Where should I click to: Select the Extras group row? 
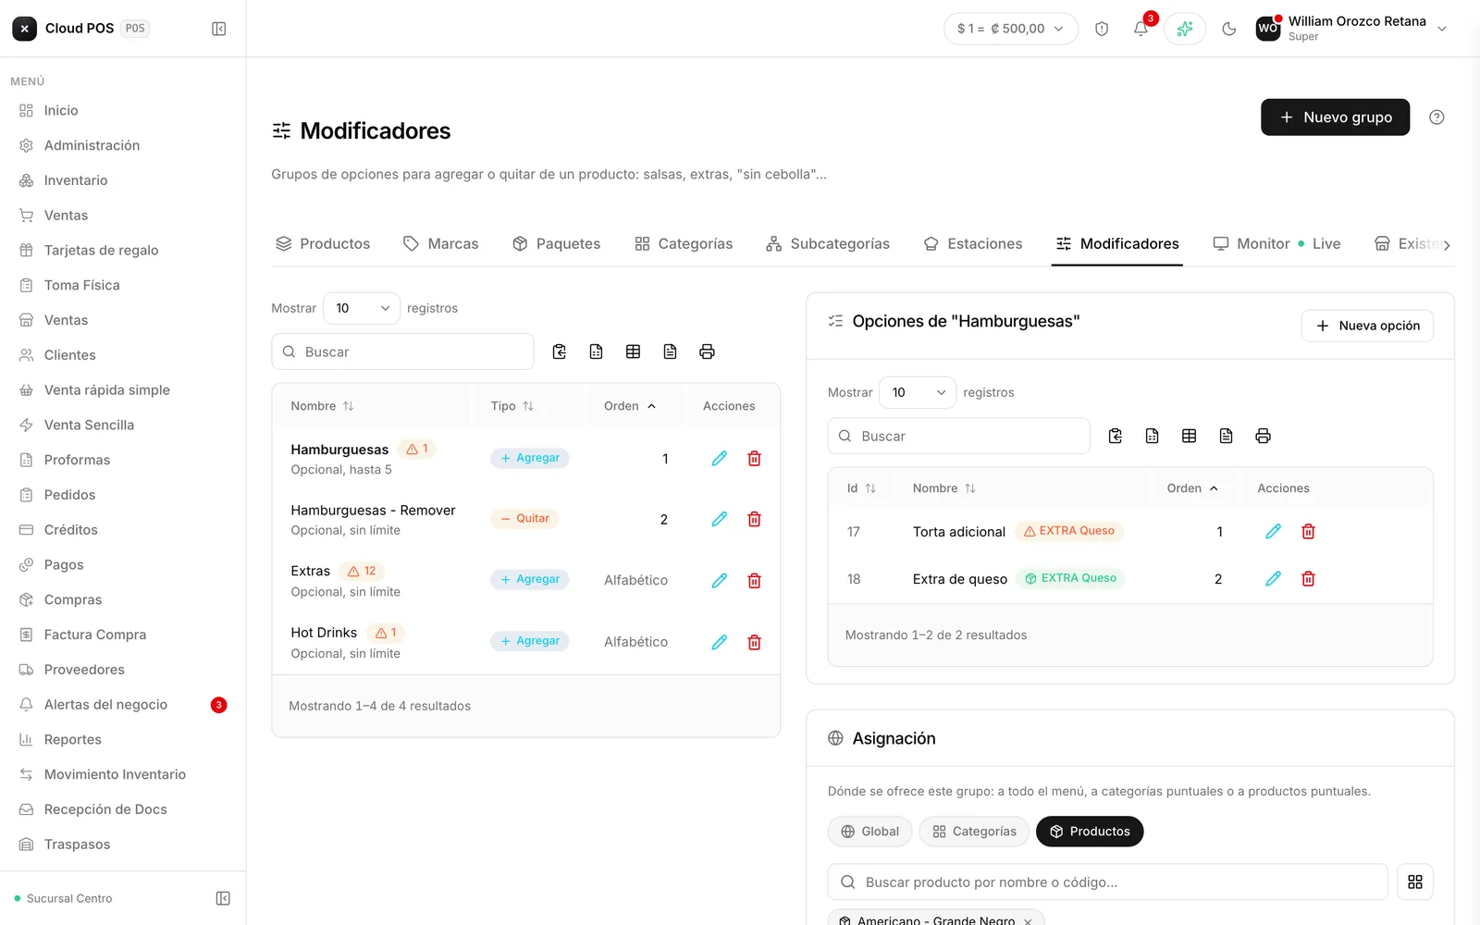coord(526,581)
